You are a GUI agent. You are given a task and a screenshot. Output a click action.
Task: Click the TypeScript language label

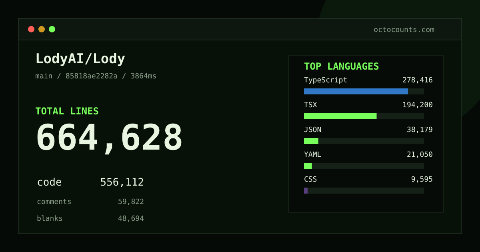point(326,80)
